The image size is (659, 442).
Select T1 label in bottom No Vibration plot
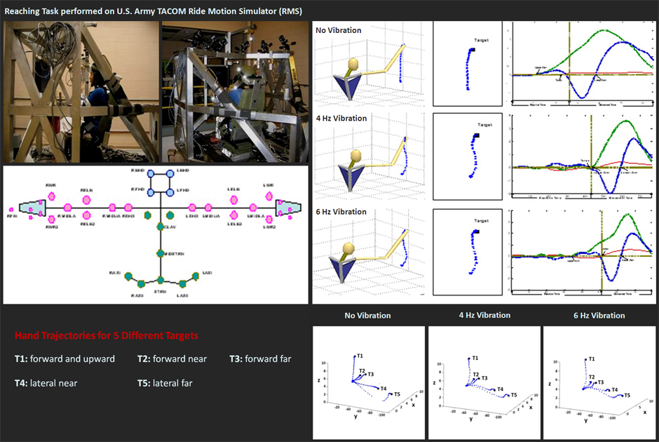(360, 356)
